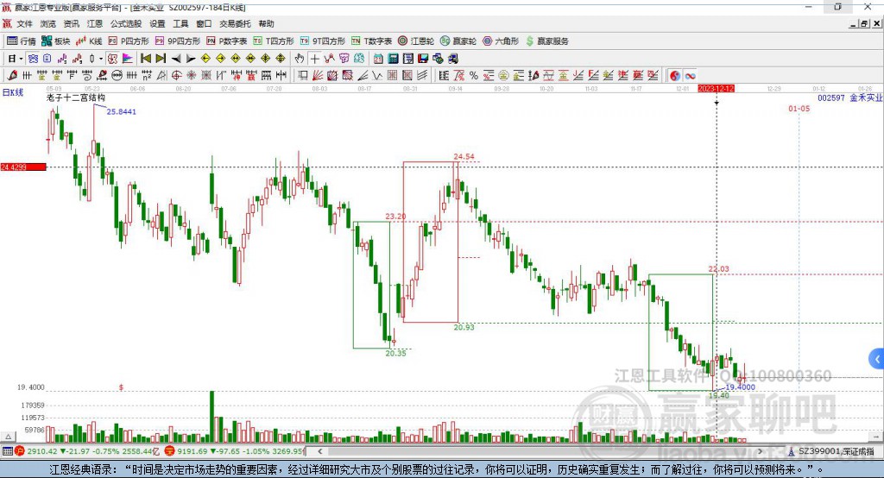Image resolution: width=884 pixels, height=478 pixels.
Task: Open 赢家服务 with dollar sign icon
Action: (x=546, y=41)
